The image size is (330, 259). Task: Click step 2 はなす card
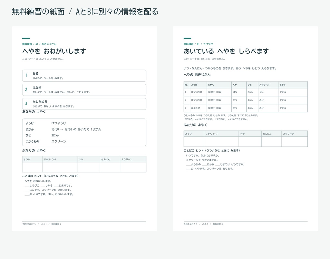click(84, 90)
